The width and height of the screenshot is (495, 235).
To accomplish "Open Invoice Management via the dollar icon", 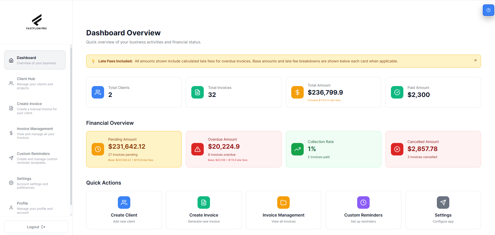I will (11, 133).
